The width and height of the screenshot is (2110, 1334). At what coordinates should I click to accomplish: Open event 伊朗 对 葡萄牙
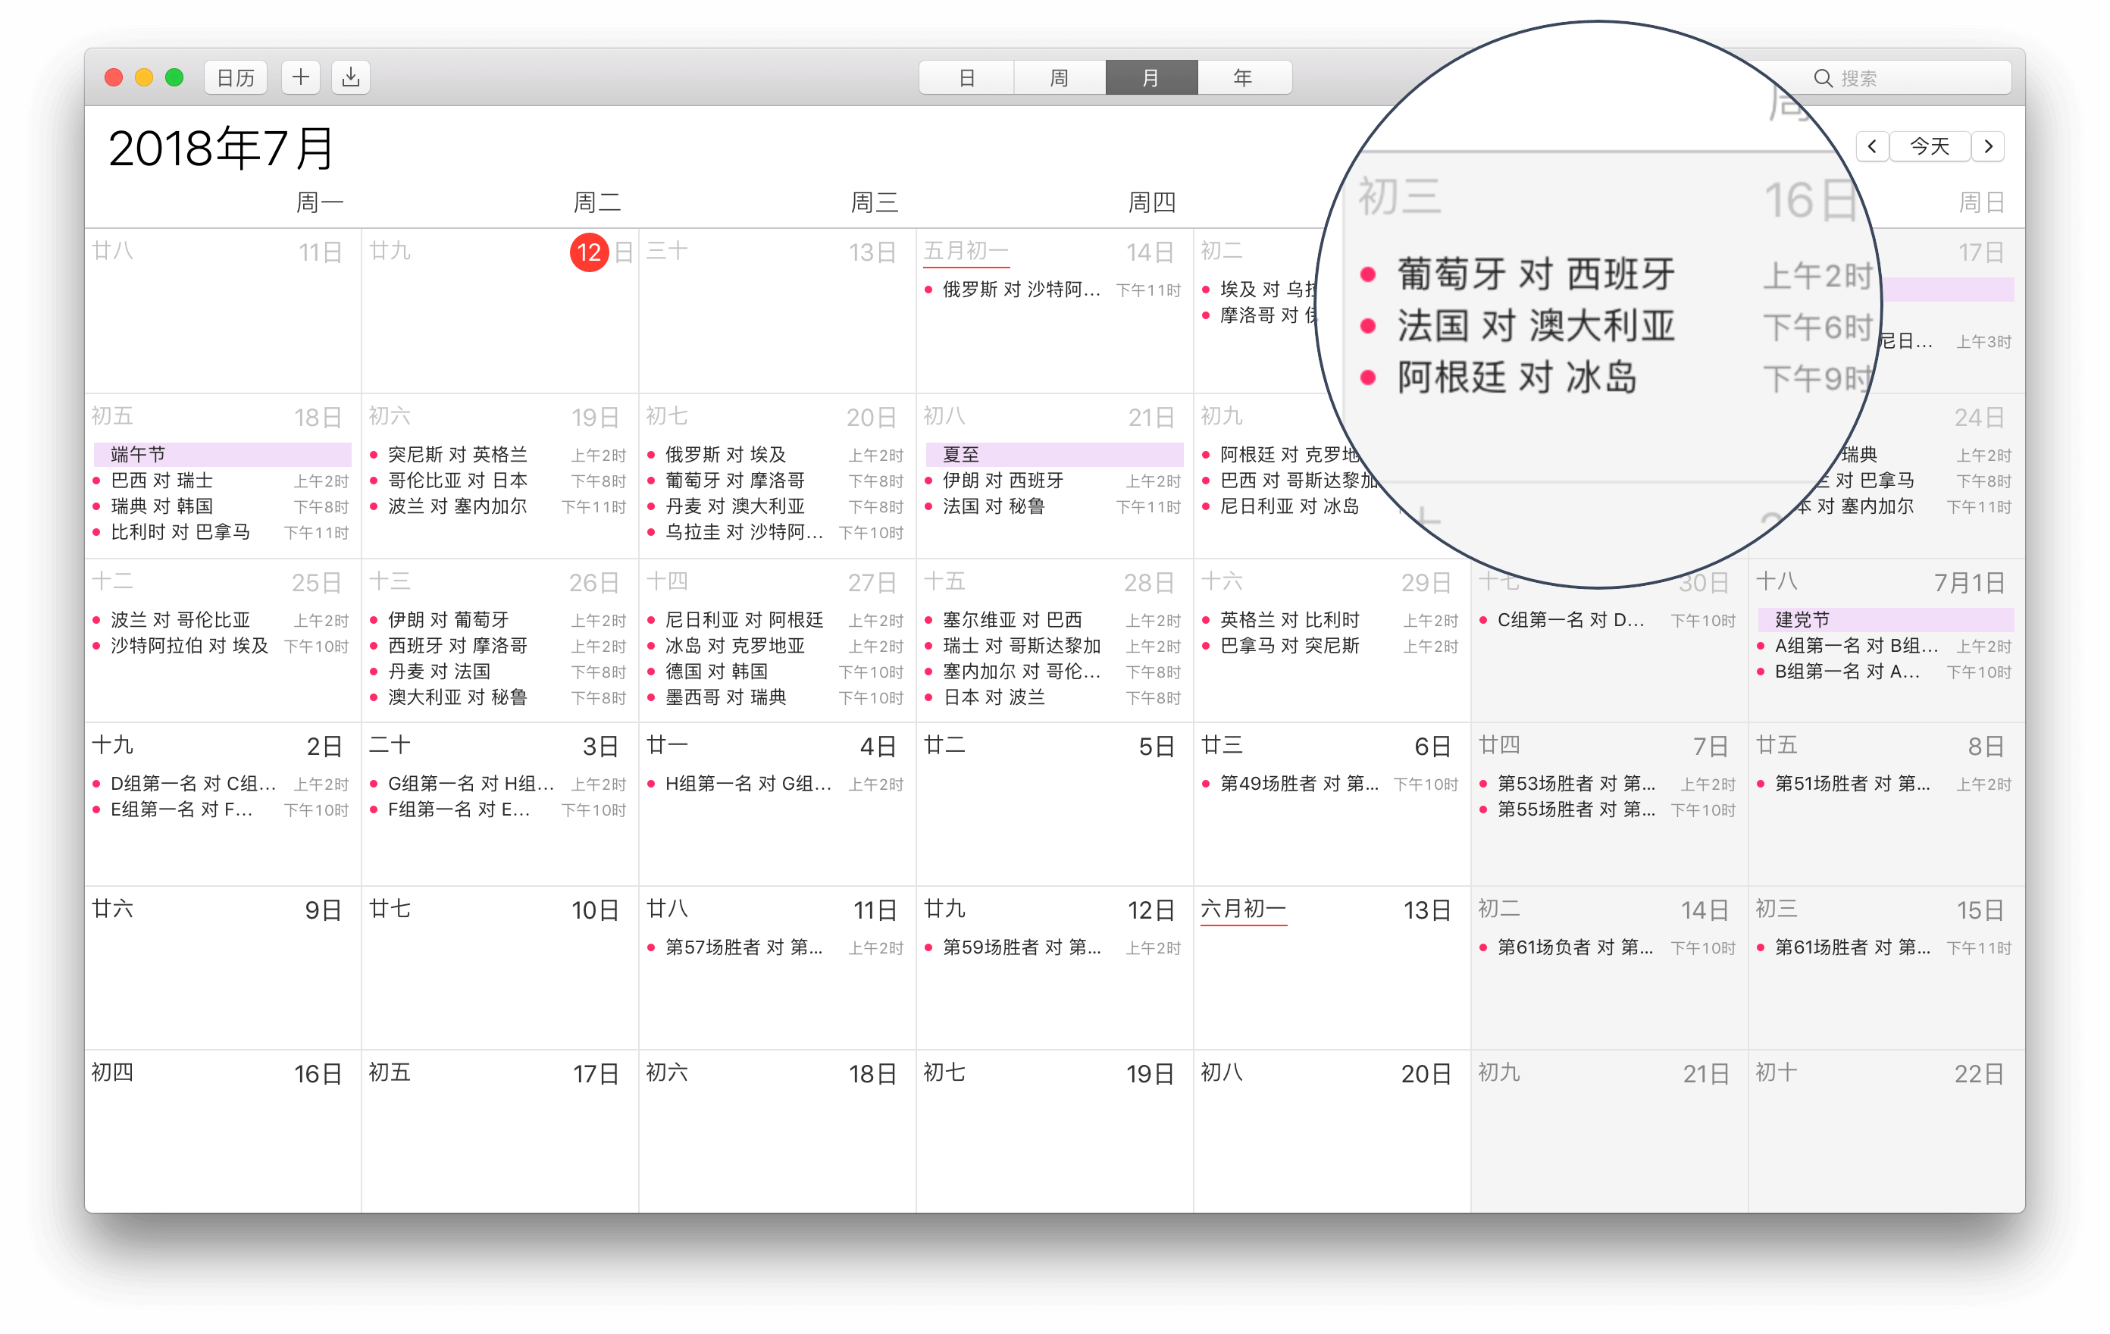(498, 620)
